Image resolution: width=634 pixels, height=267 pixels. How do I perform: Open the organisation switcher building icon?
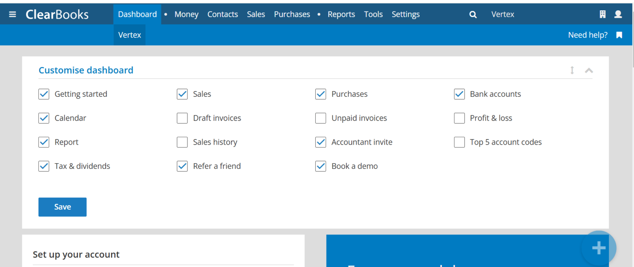coord(602,14)
